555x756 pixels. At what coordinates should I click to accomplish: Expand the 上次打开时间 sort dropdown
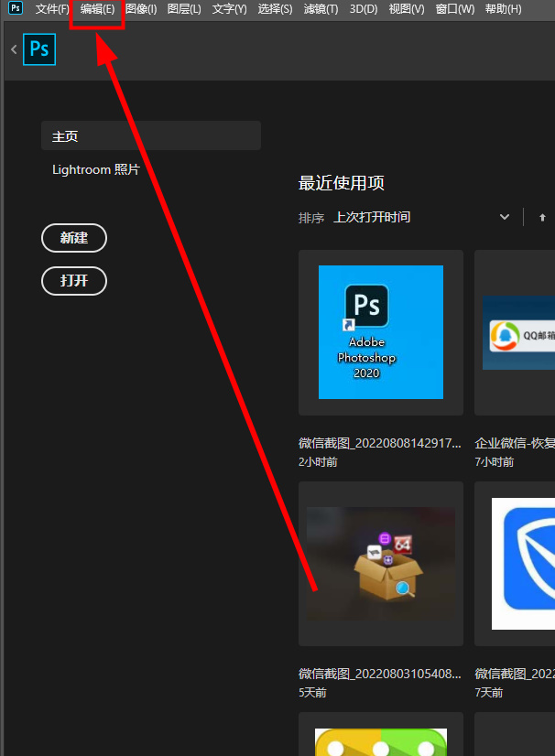[x=421, y=217]
